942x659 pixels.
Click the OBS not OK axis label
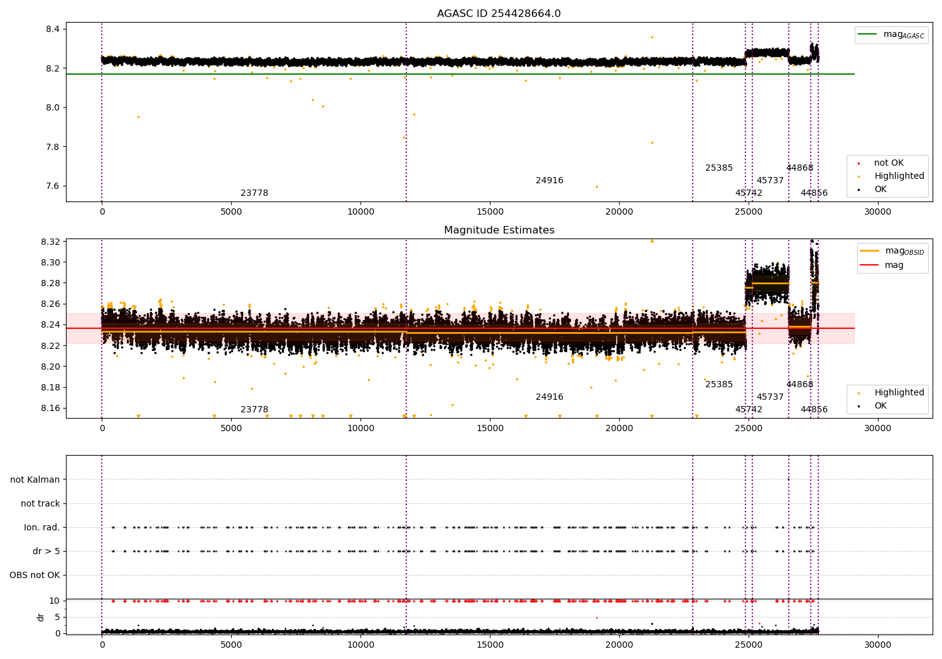[x=35, y=575]
